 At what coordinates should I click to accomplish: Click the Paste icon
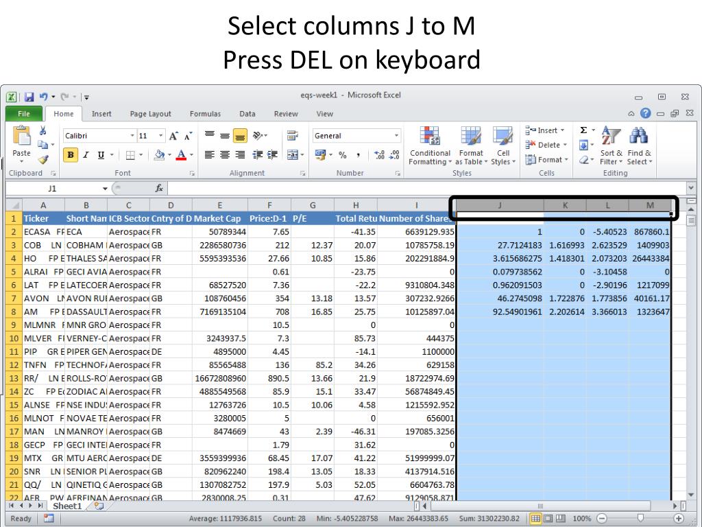[x=21, y=135]
